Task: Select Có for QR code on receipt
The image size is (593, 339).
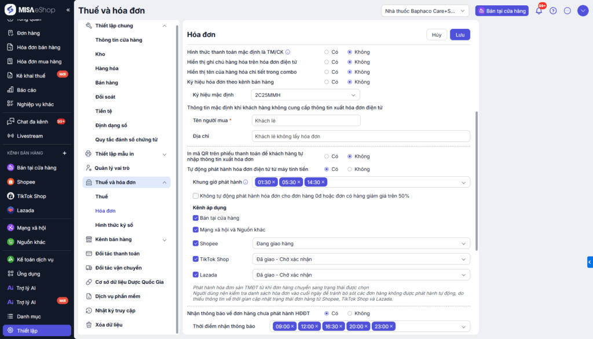Action: pos(327,156)
